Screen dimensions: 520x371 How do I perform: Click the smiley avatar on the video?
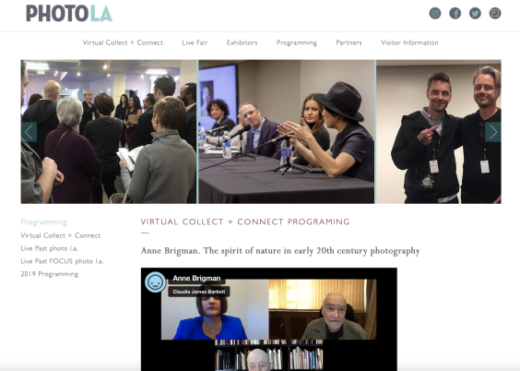click(x=155, y=282)
